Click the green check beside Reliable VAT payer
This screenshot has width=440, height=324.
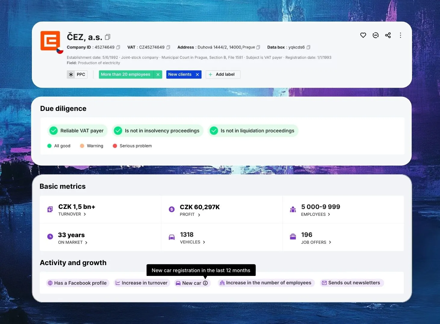(x=54, y=130)
